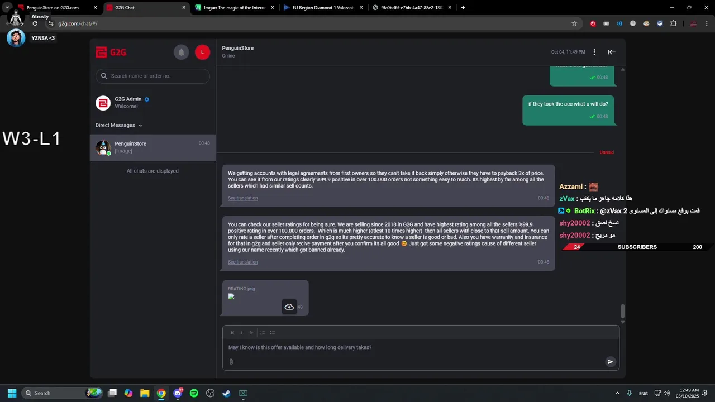
Task: Open Copilot from the taskbar
Action: pyautogui.click(x=128, y=393)
